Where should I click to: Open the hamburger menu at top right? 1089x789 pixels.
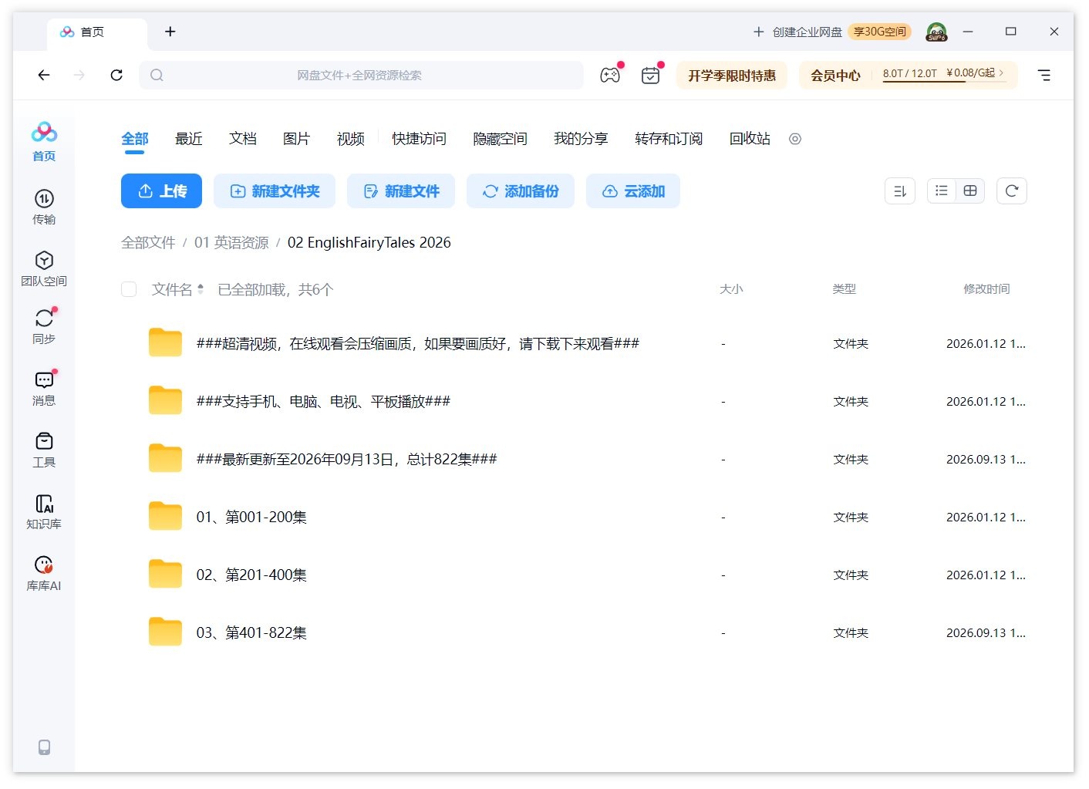click(1043, 75)
